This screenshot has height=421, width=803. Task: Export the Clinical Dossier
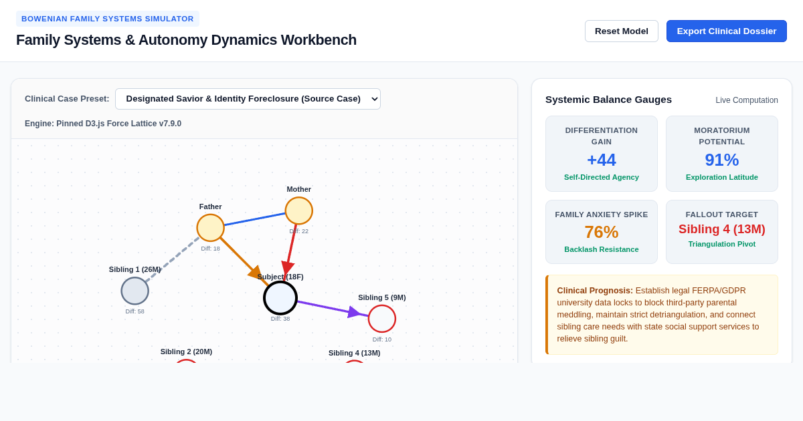[727, 31]
